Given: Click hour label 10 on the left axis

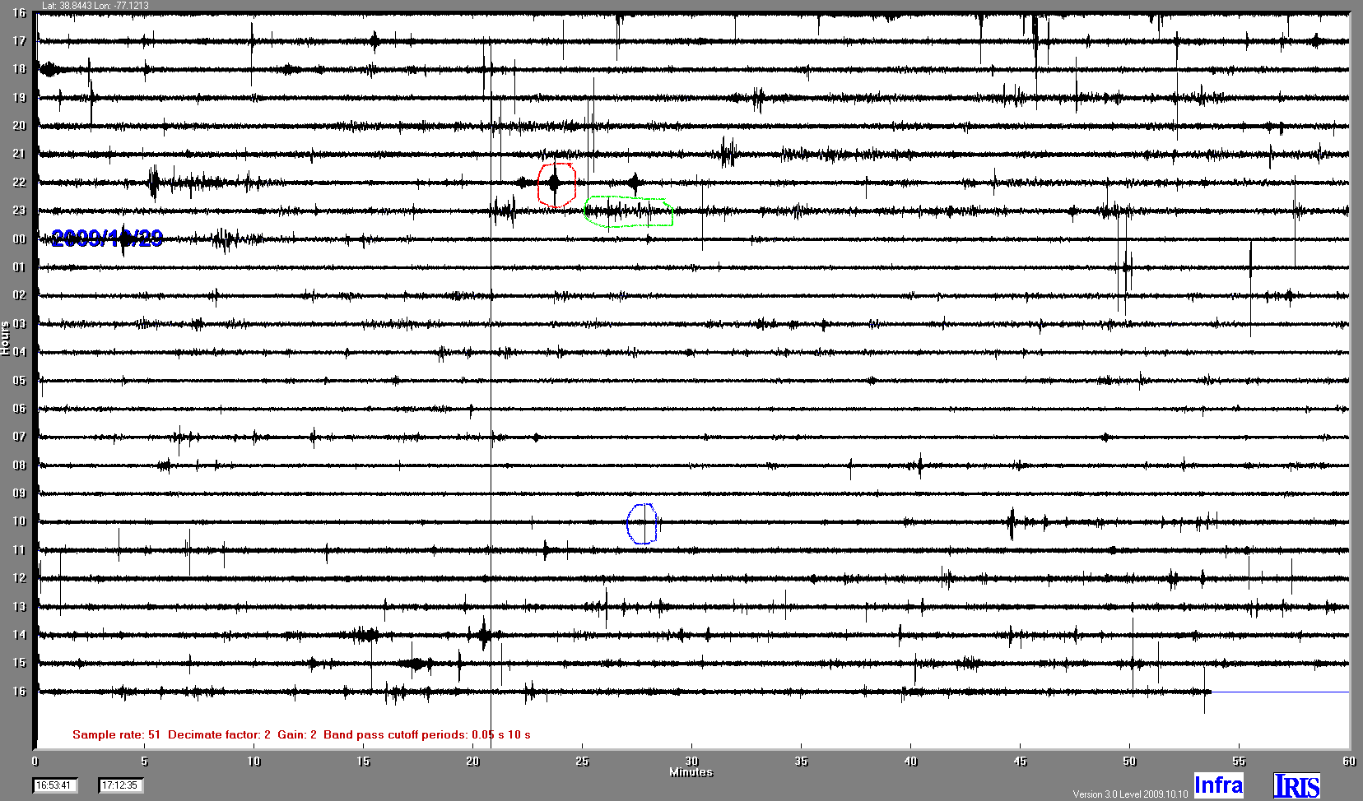Looking at the screenshot, I should (x=19, y=521).
